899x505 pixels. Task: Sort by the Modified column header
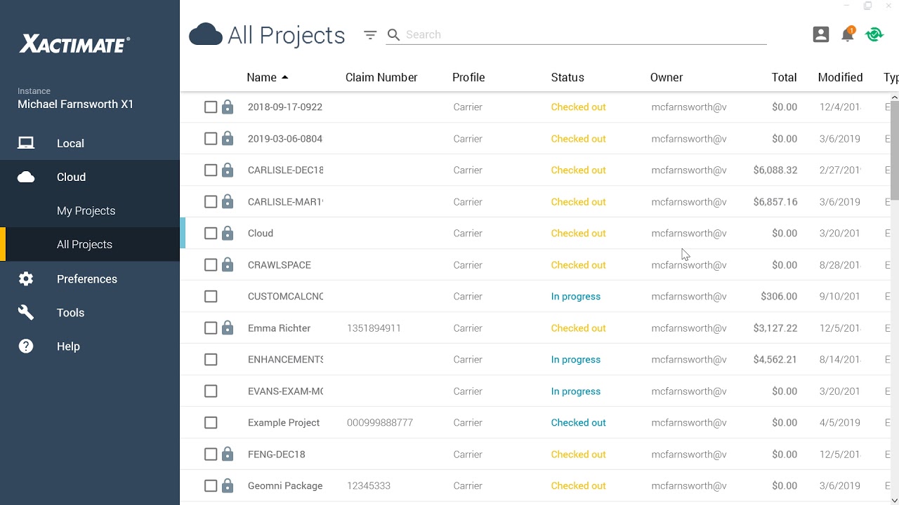point(840,78)
